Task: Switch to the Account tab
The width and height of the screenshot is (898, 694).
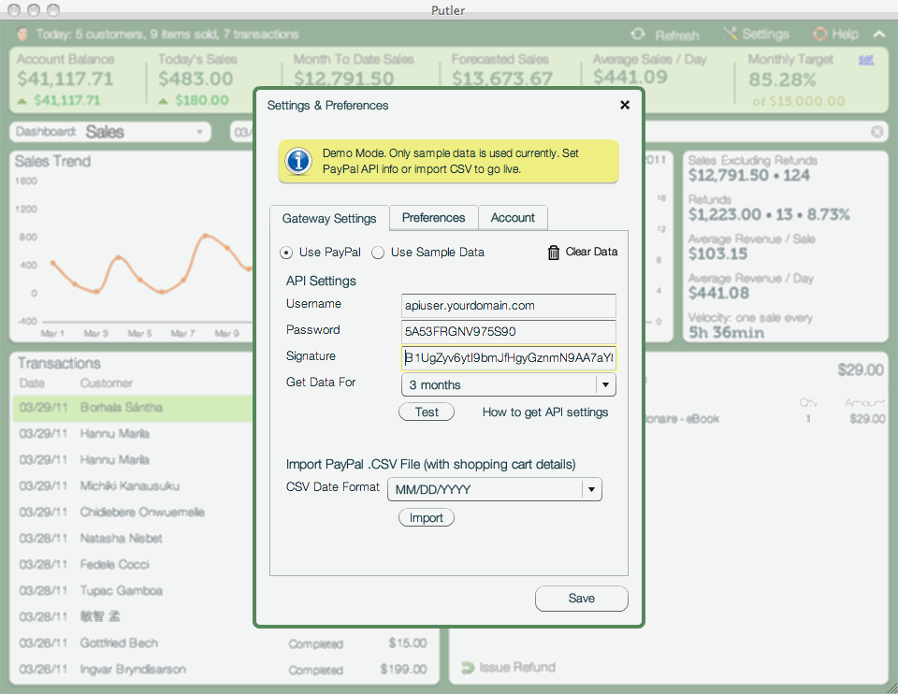Action: [x=513, y=218]
